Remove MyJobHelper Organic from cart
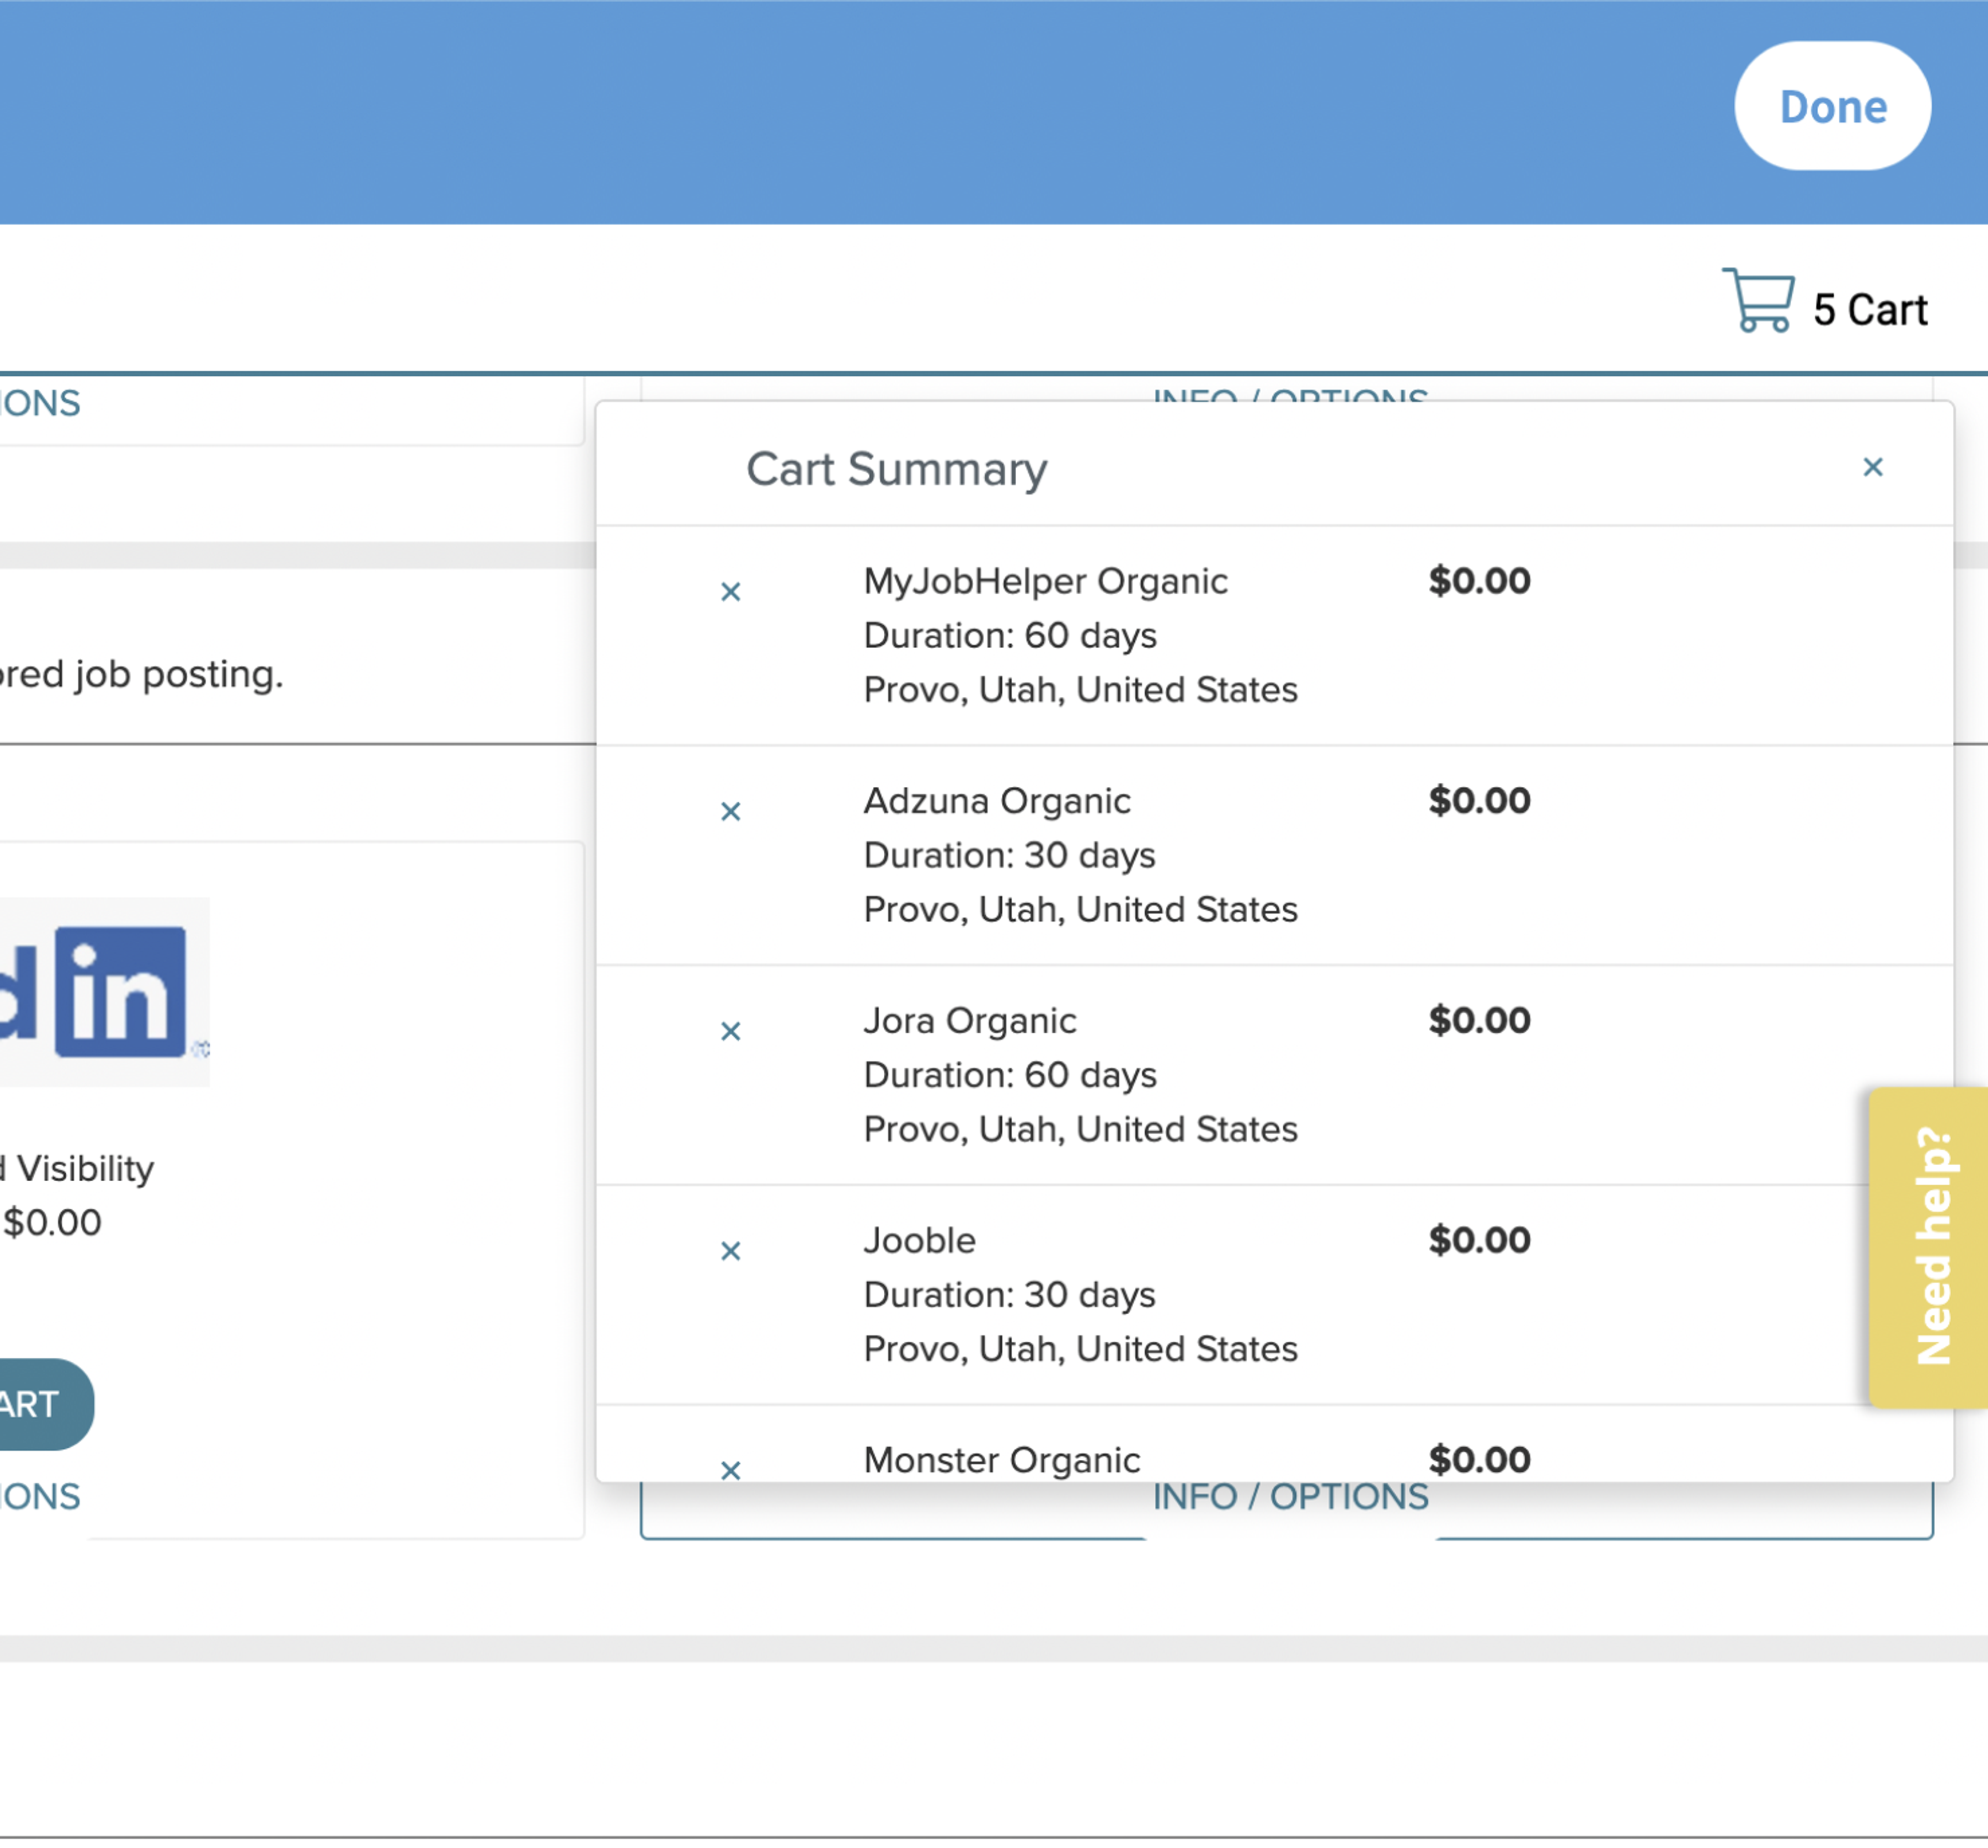1988x1848 pixels. coord(730,592)
